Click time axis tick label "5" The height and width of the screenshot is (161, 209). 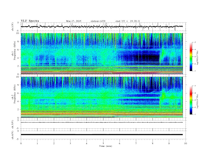point(103,143)
